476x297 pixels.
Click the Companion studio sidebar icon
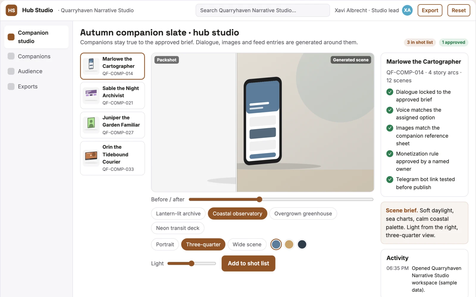click(11, 37)
